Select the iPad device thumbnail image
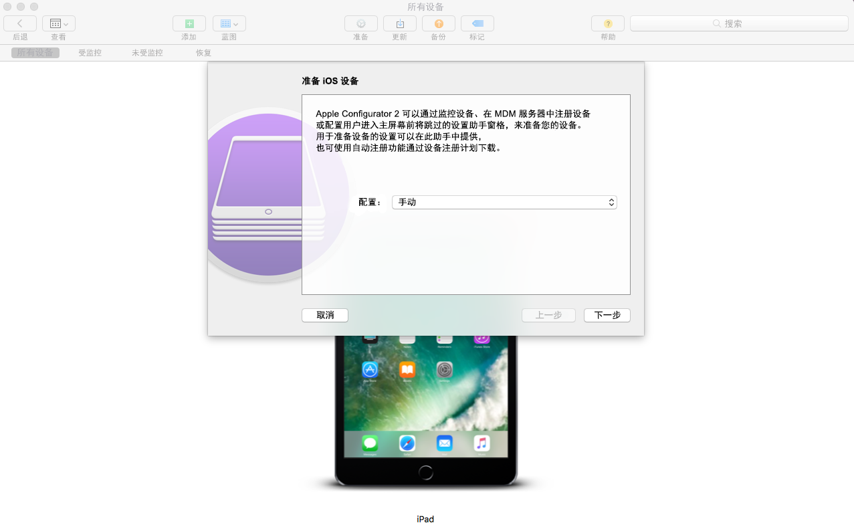Image resolution: width=854 pixels, height=527 pixels. pyautogui.click(x=426, y=408)
